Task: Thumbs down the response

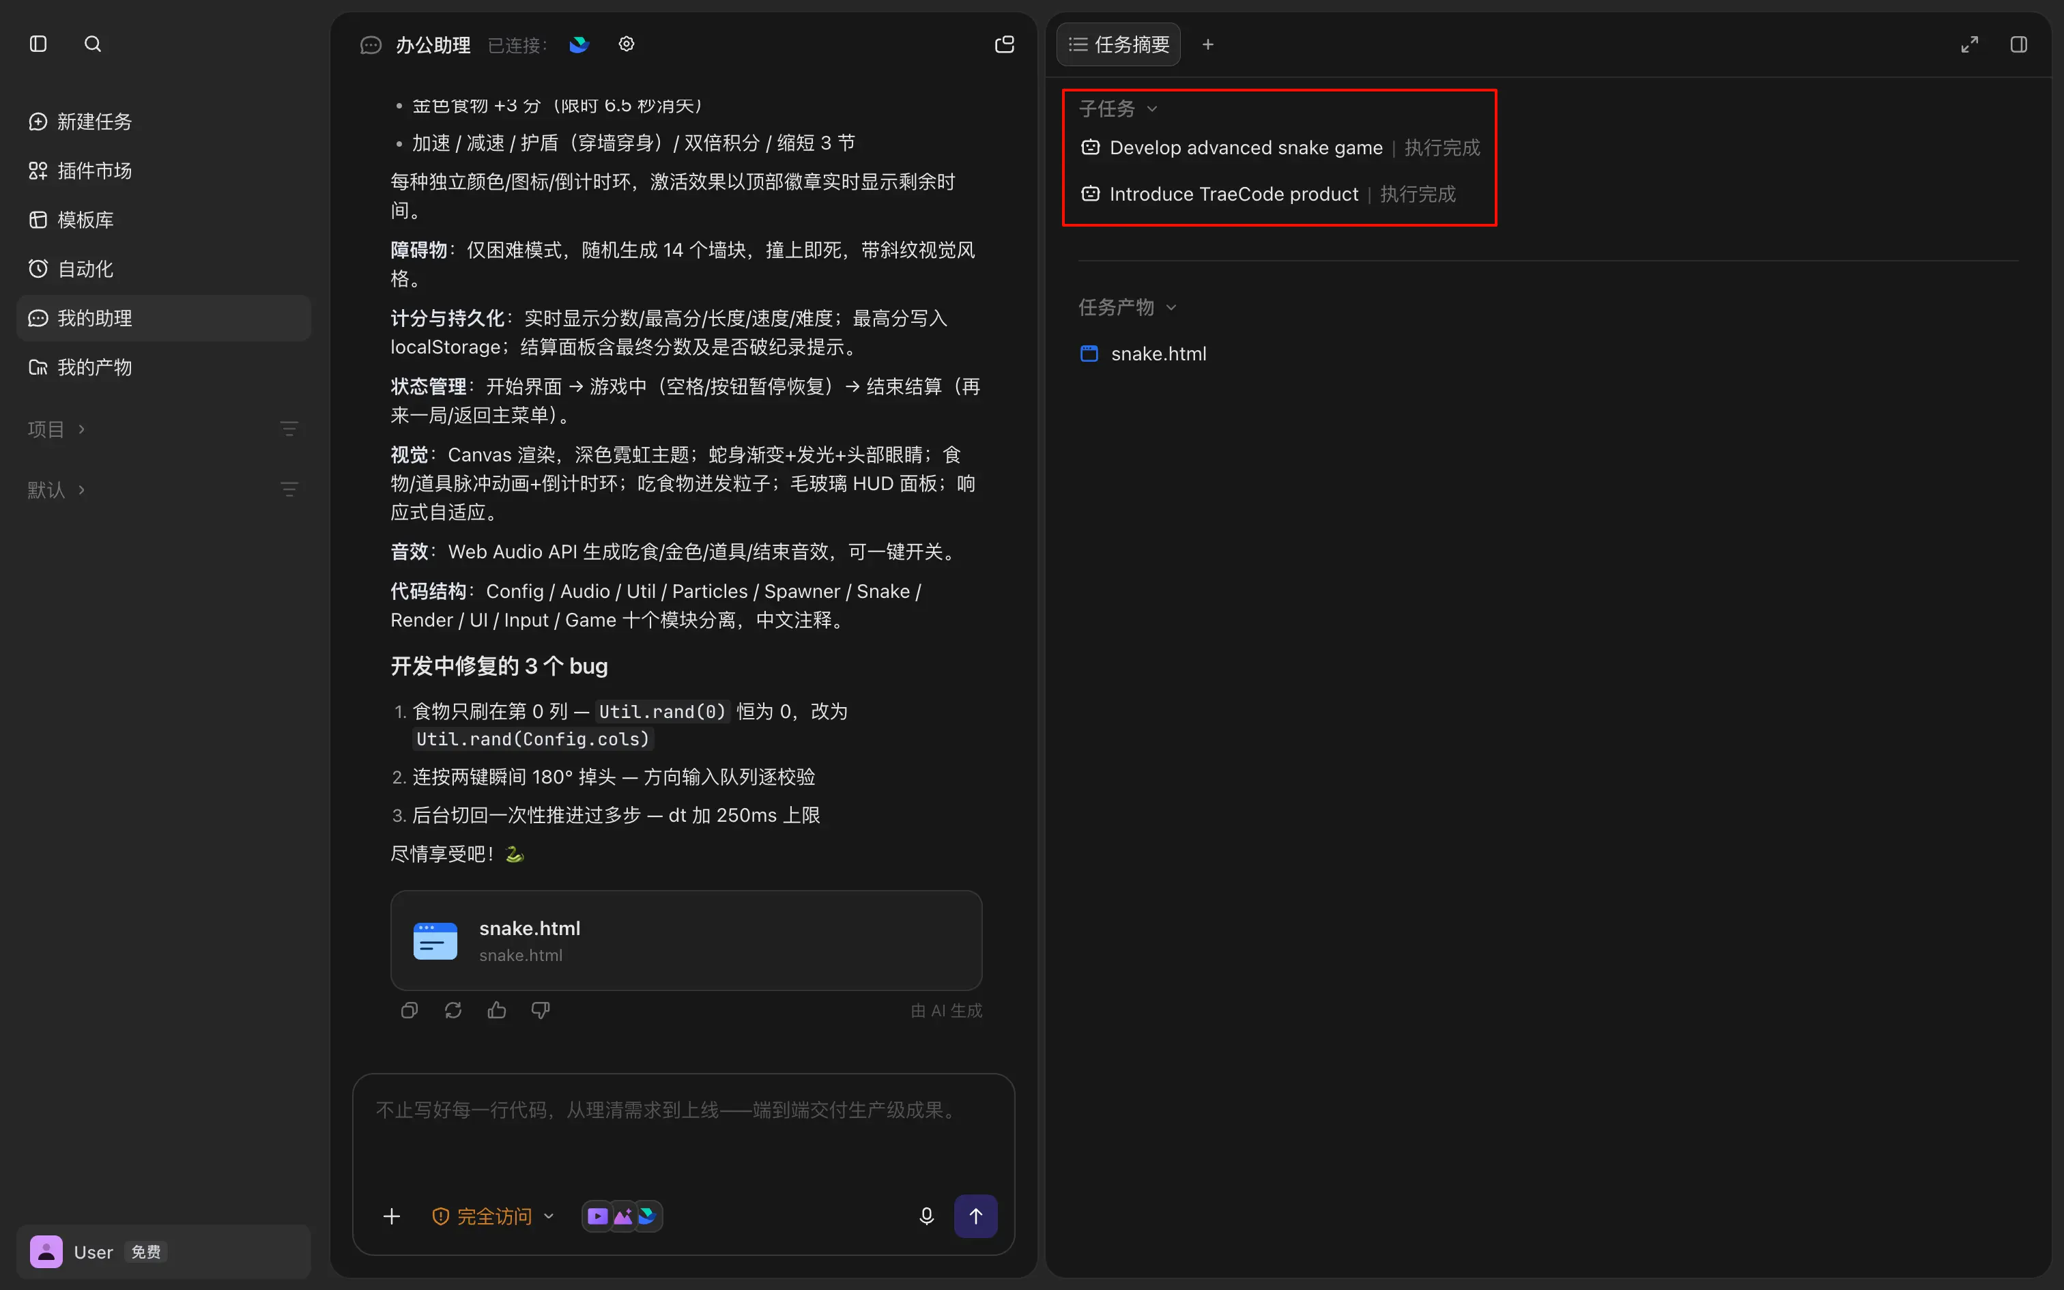Action: click(x=541, y=1010)
